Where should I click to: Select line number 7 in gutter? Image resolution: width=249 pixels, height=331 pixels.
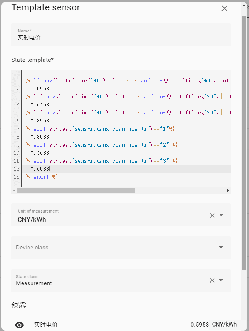point(17,129)
